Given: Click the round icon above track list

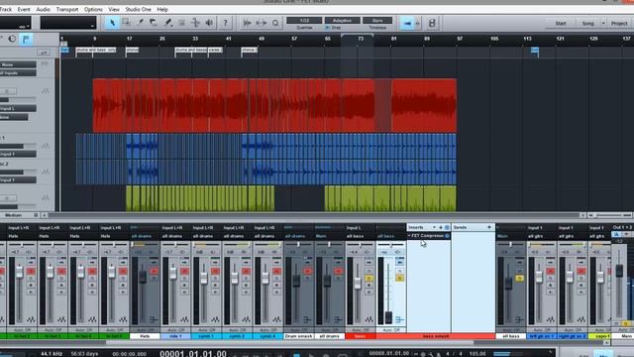Looking at the screenshot, I should tap(12, 39).
